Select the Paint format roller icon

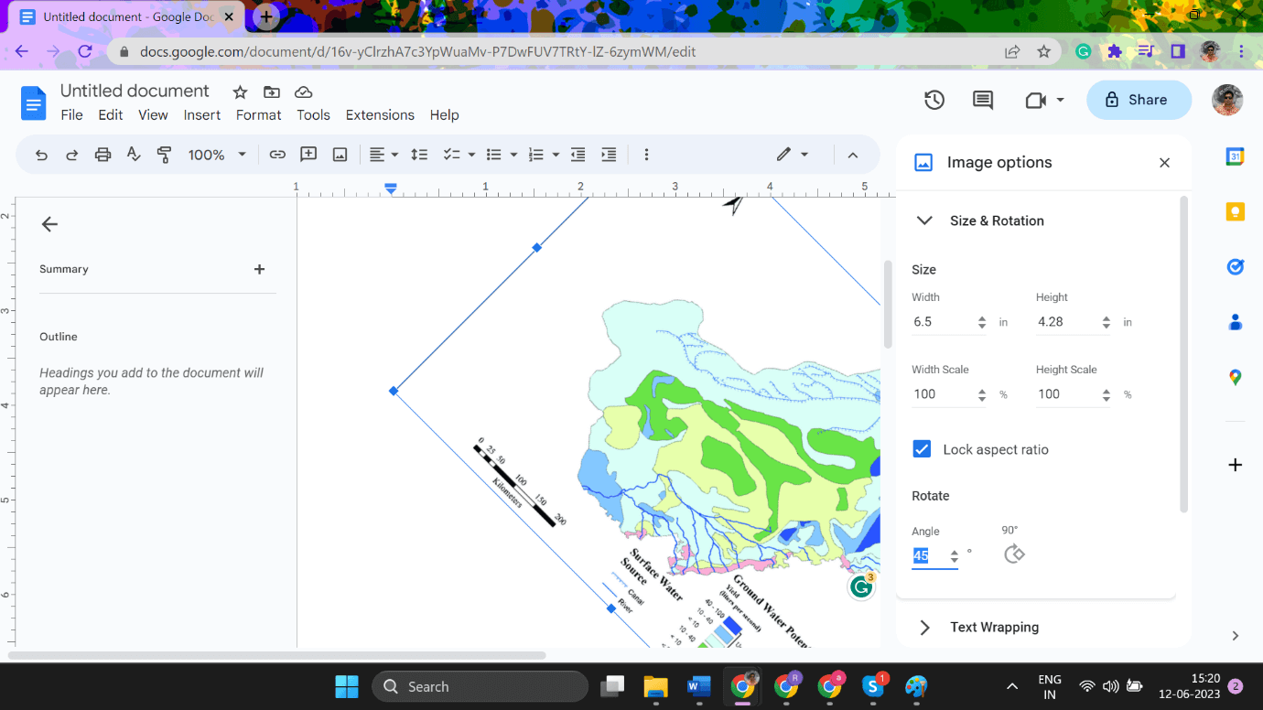tap(165, 155)
